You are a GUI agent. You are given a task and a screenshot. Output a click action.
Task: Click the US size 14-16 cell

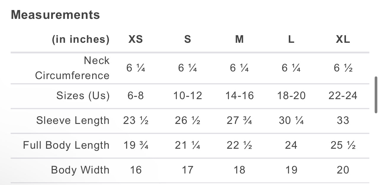pyautogui.click(x=239, y=96)
